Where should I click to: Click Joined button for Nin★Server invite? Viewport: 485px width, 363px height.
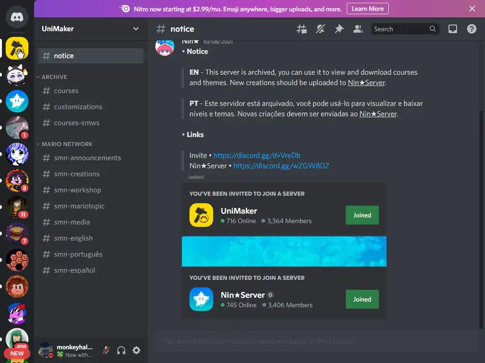tap(362, 299)
